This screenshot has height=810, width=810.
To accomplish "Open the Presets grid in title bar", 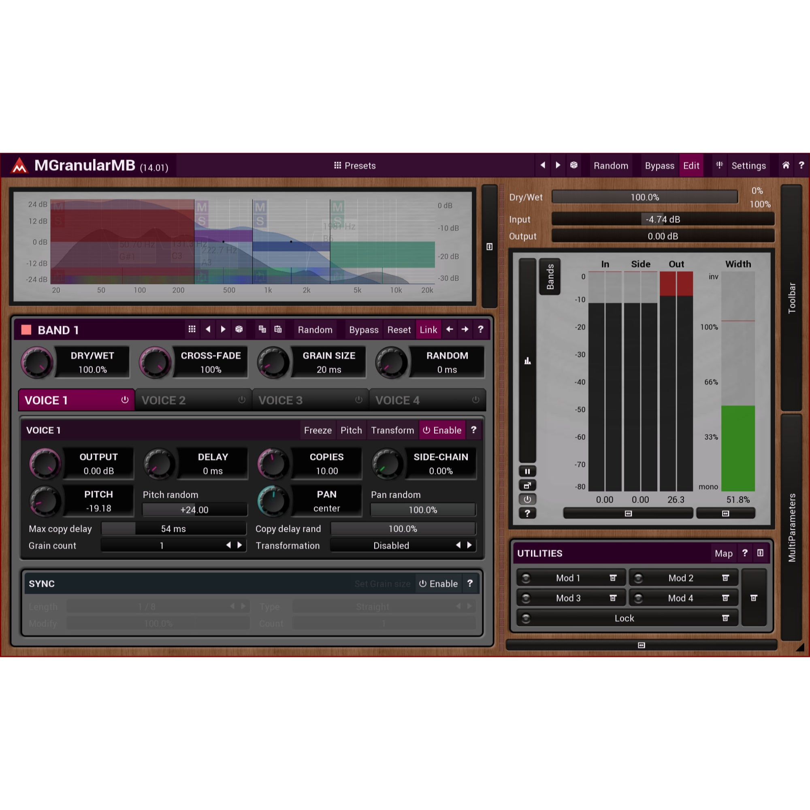I will 355,166.
